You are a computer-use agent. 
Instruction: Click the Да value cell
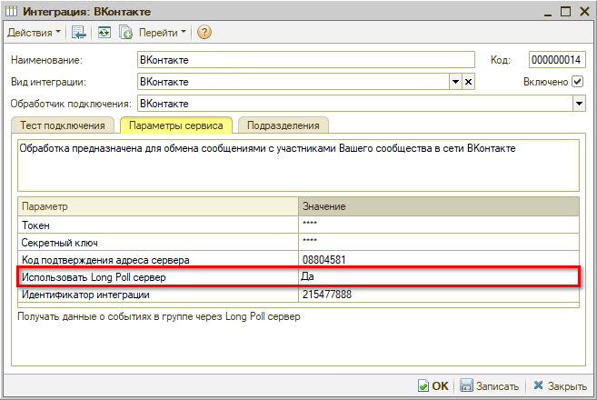pyautogui.click(x=439, y=276)
